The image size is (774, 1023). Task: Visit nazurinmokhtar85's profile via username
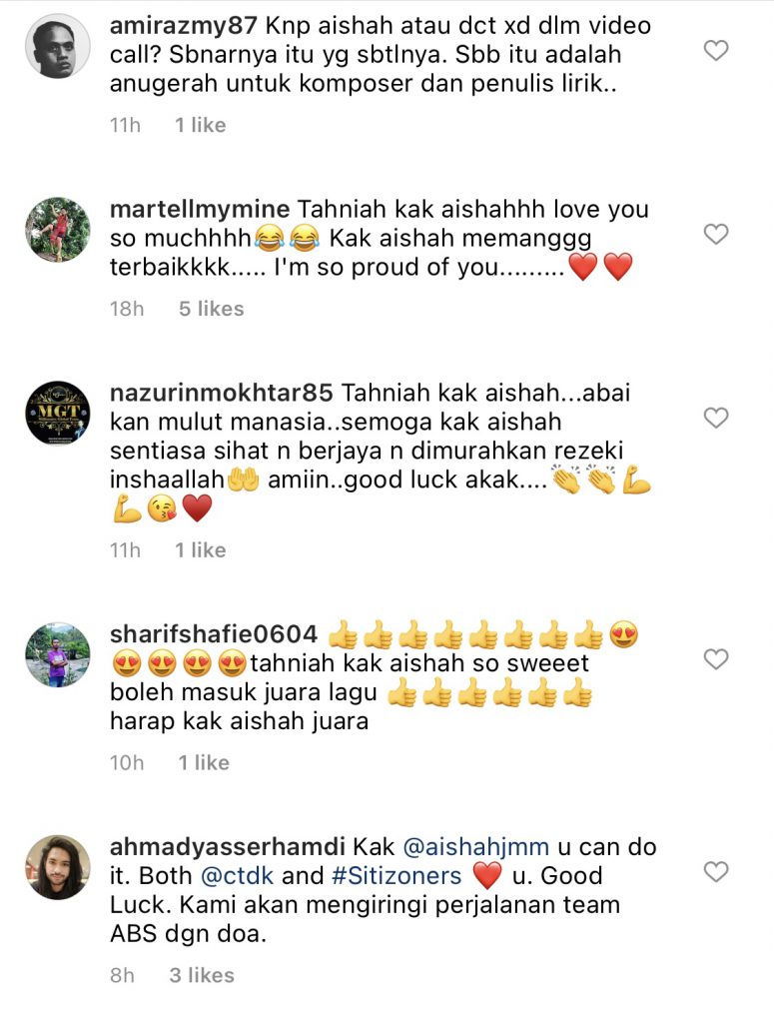coord(221,393)
